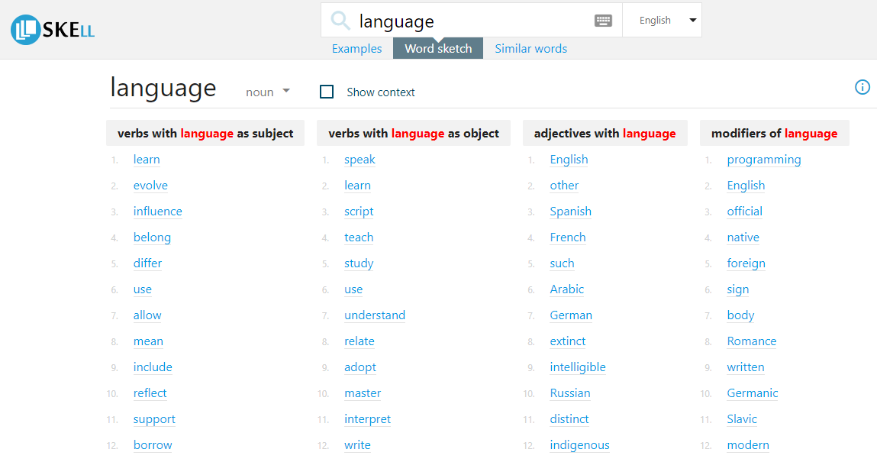877x462 pixels.
Task: Click the 'foreign' link
Action: click(x=746, y=264)
